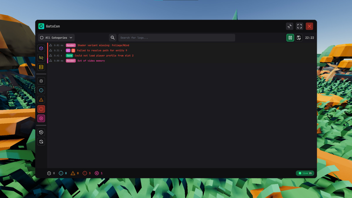This screenshot has width=352, height=198.
Task: Toggle the warning triangle level filter
Action: tap(41, 100)
